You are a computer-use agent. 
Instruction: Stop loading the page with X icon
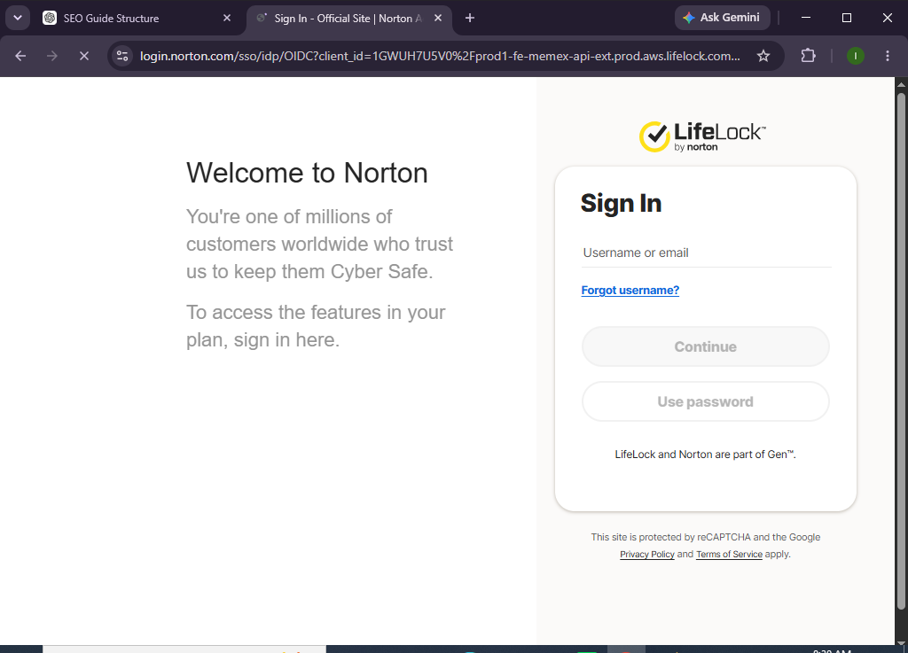click(x=84, y=56)
